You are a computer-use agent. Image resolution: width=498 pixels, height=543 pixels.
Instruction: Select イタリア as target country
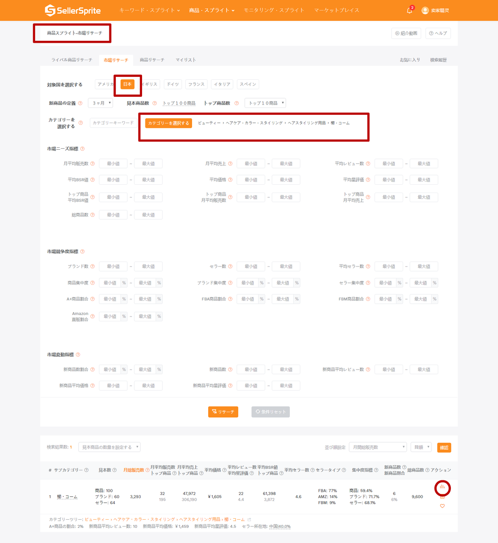pyautogui.click(x=222, y=84)
